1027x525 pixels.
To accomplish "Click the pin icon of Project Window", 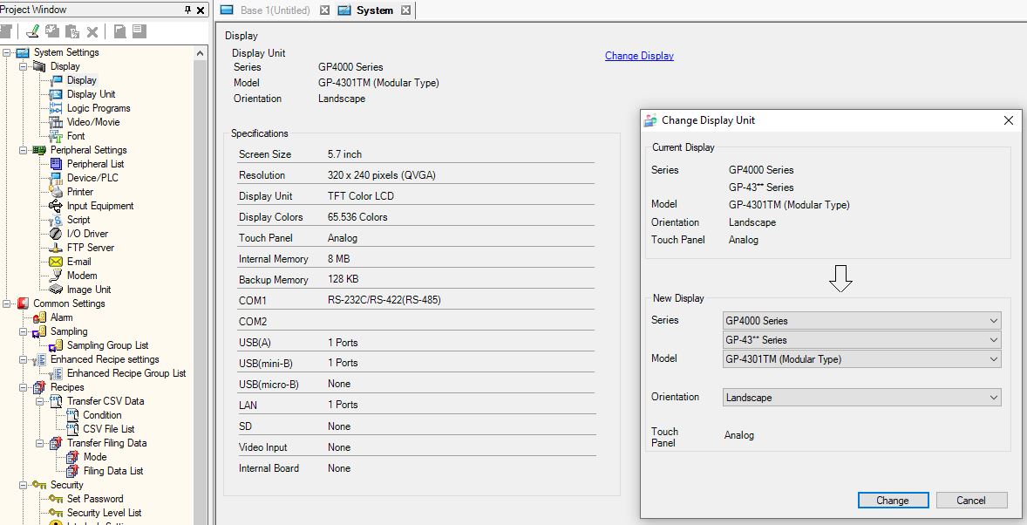I will [x=187, y=10].
